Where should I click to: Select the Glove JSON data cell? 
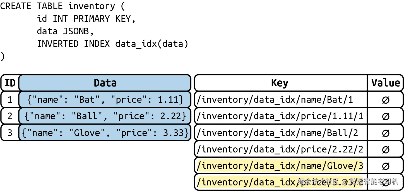pyautogui.click(x=105, y=133)
